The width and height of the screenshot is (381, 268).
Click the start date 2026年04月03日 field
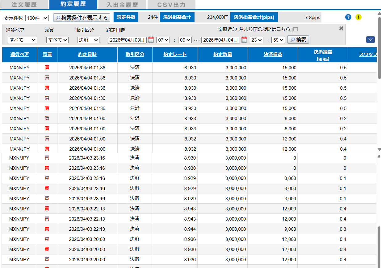(x=127, y=40)
